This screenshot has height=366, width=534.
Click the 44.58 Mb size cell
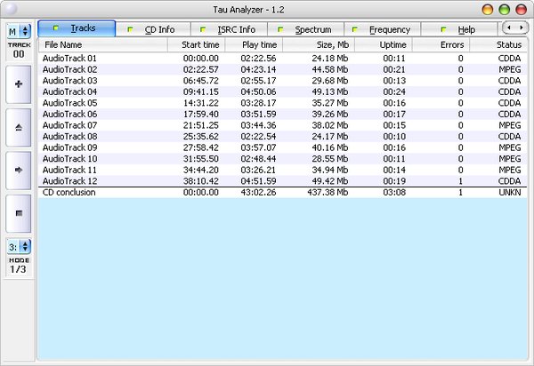[x=330, y=69]
